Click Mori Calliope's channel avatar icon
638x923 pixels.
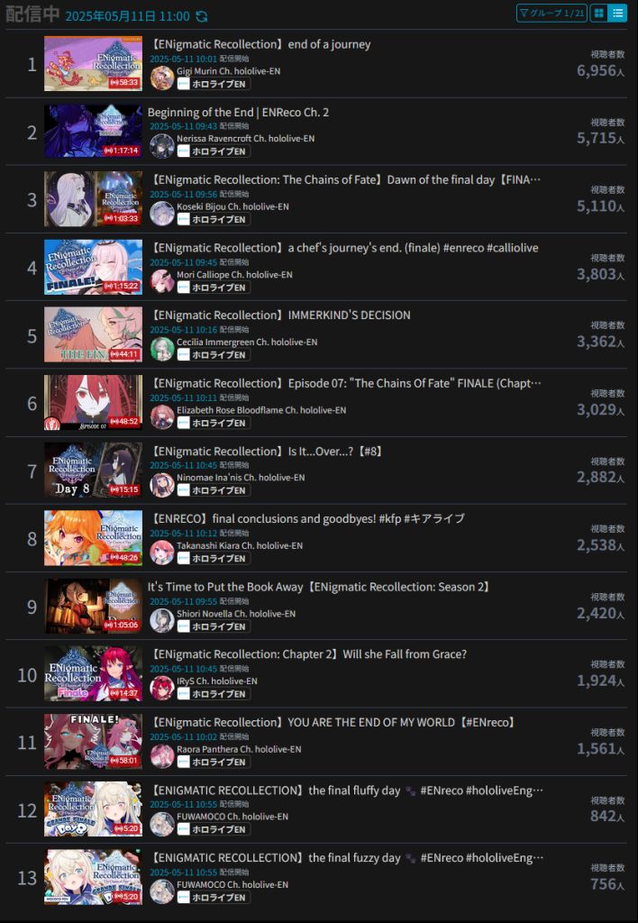coord(162,281)
